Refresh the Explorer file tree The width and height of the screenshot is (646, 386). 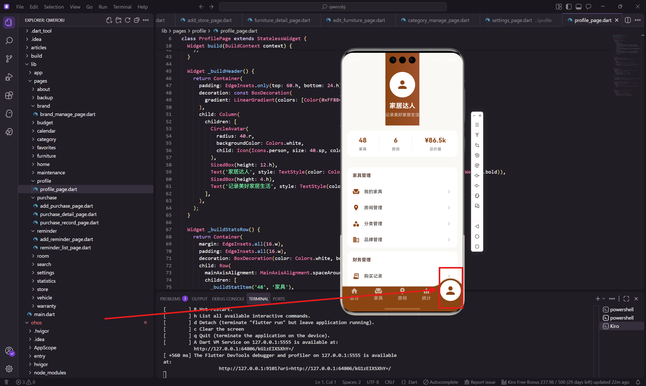pyautogui.click(x=127, y=20)
